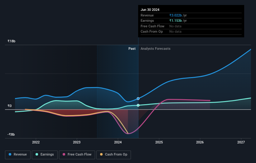Click the 2026 x-axis label
Image resolution: width=256 pixels, height=163 pixels.
[x=200, y=142]
